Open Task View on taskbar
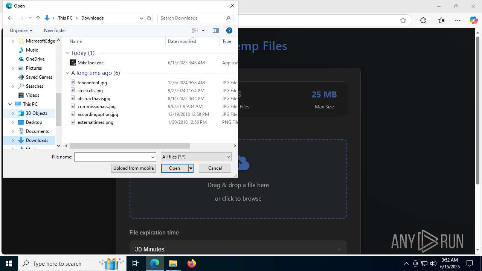 (x=136, y=263)
